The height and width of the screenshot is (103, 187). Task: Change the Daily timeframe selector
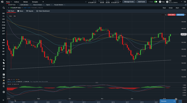[10, 16]
